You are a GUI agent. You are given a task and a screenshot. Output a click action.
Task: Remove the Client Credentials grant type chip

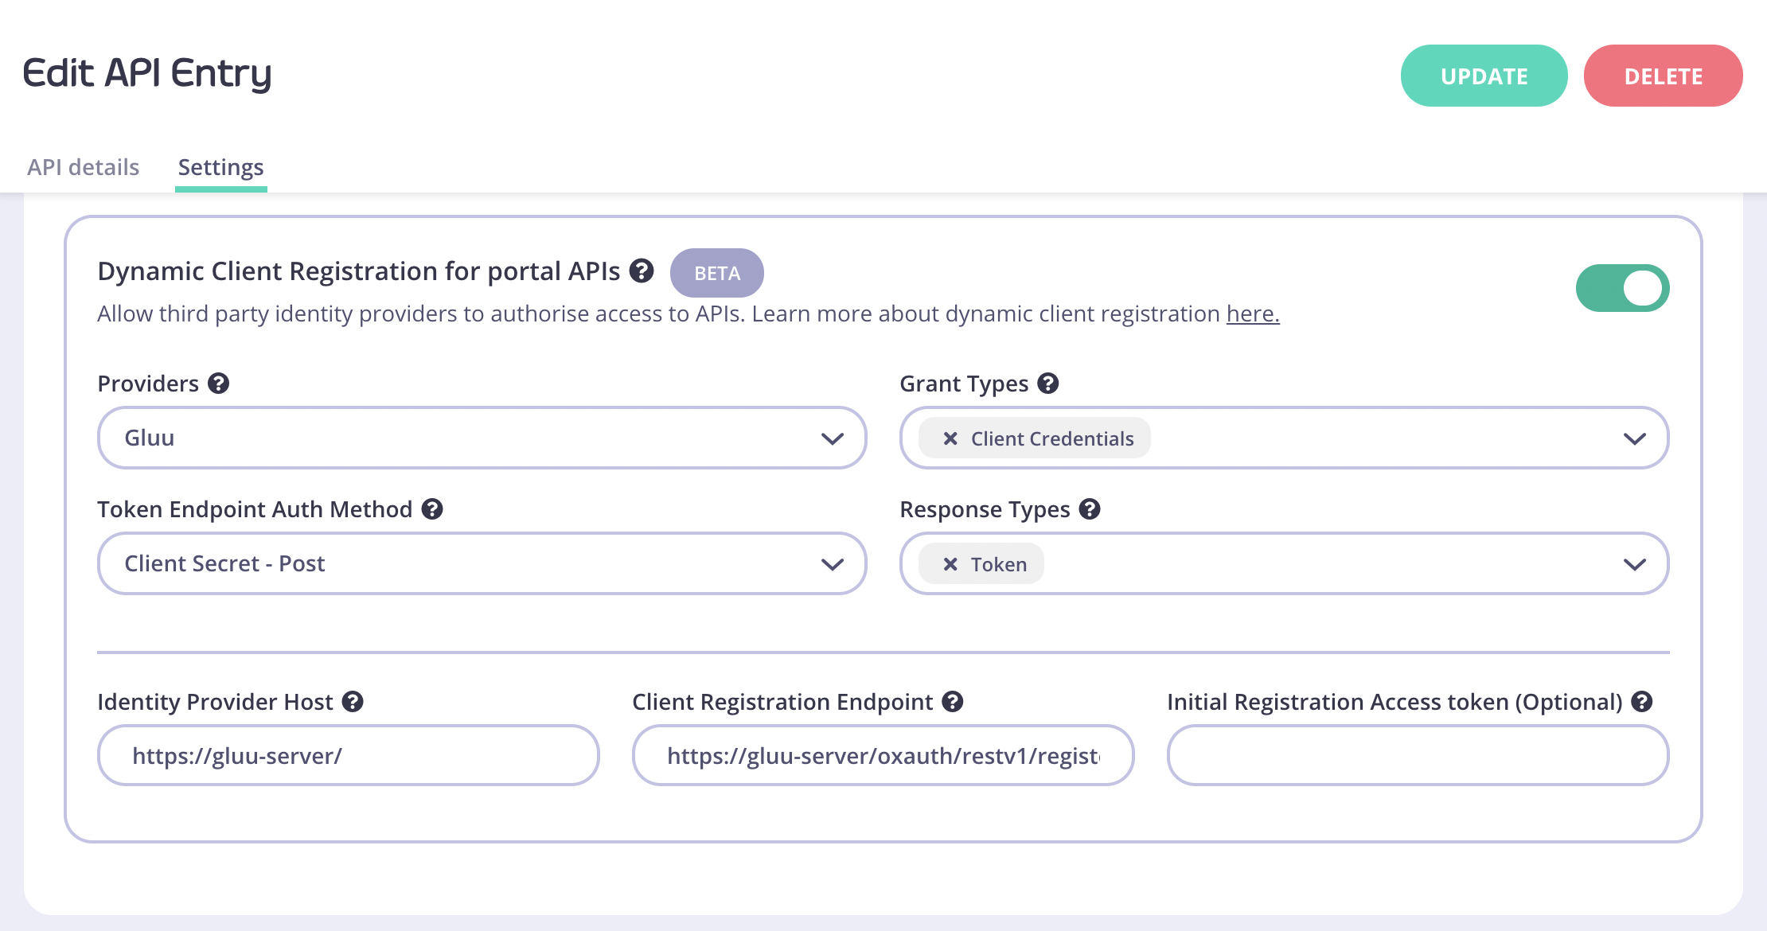coord(950,438)
